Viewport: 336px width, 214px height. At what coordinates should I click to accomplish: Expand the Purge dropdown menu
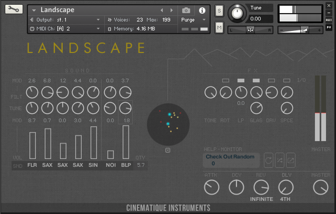point(194,20)
